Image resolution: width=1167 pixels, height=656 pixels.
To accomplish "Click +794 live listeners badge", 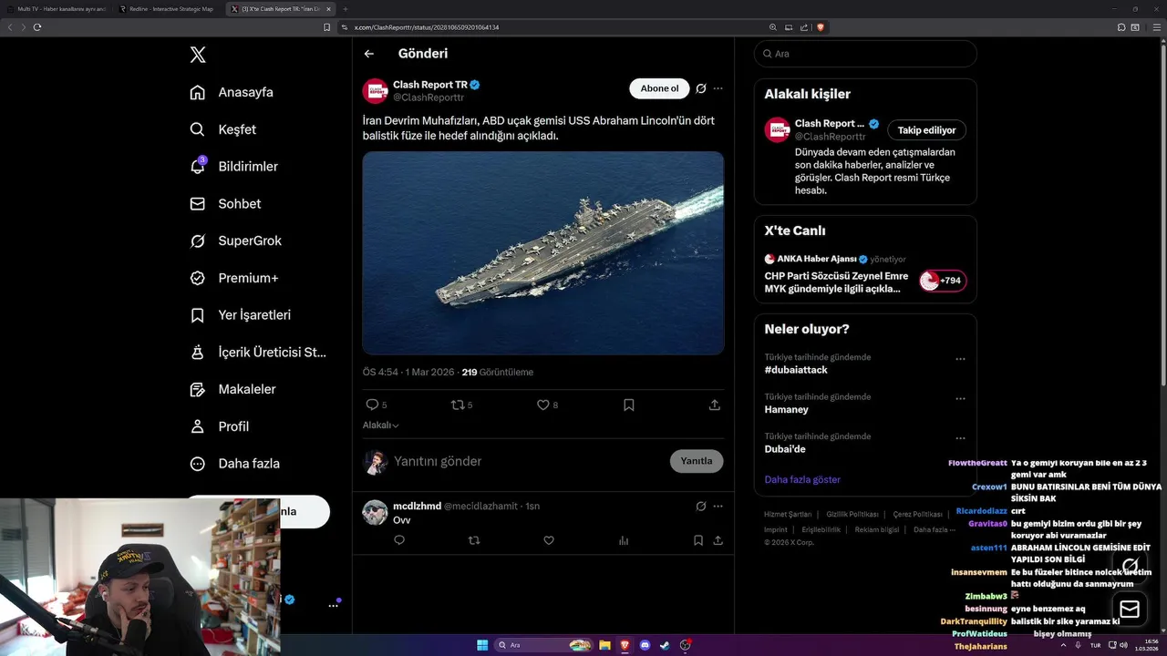I will [x=943, y=281].
